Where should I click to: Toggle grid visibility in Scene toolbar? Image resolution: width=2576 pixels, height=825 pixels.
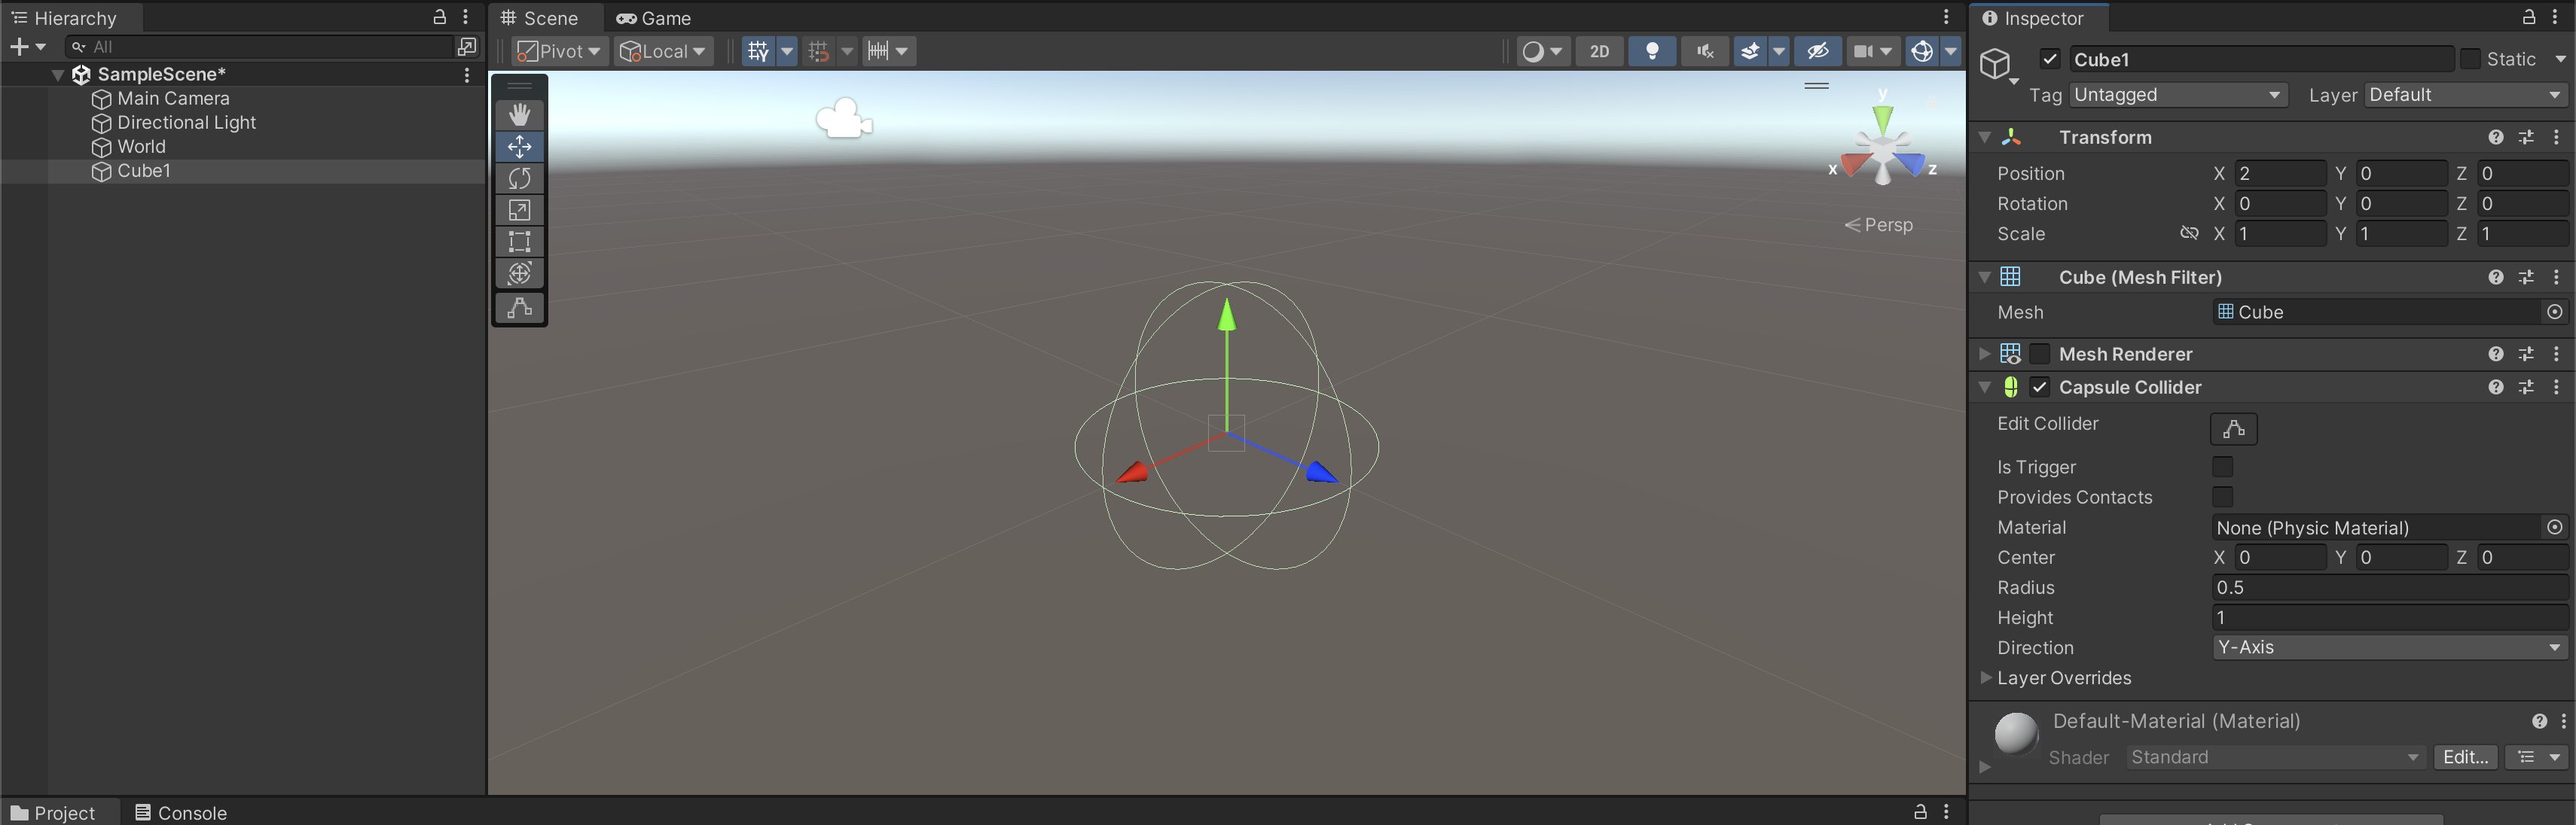click(x=758, y=51)
